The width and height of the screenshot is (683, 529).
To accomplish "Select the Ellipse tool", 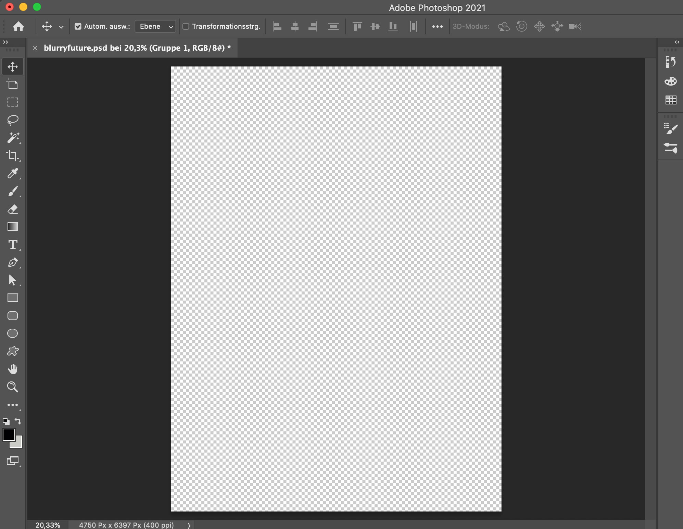I will [x=13, y=333].
